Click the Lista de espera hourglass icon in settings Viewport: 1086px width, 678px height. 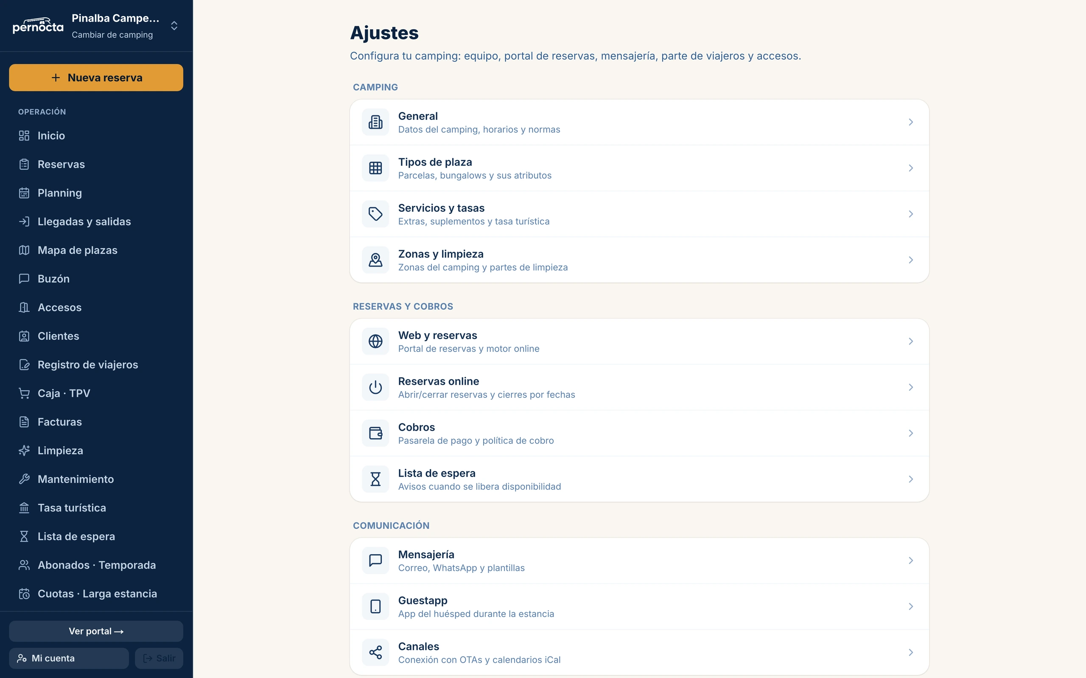[375, 479]
